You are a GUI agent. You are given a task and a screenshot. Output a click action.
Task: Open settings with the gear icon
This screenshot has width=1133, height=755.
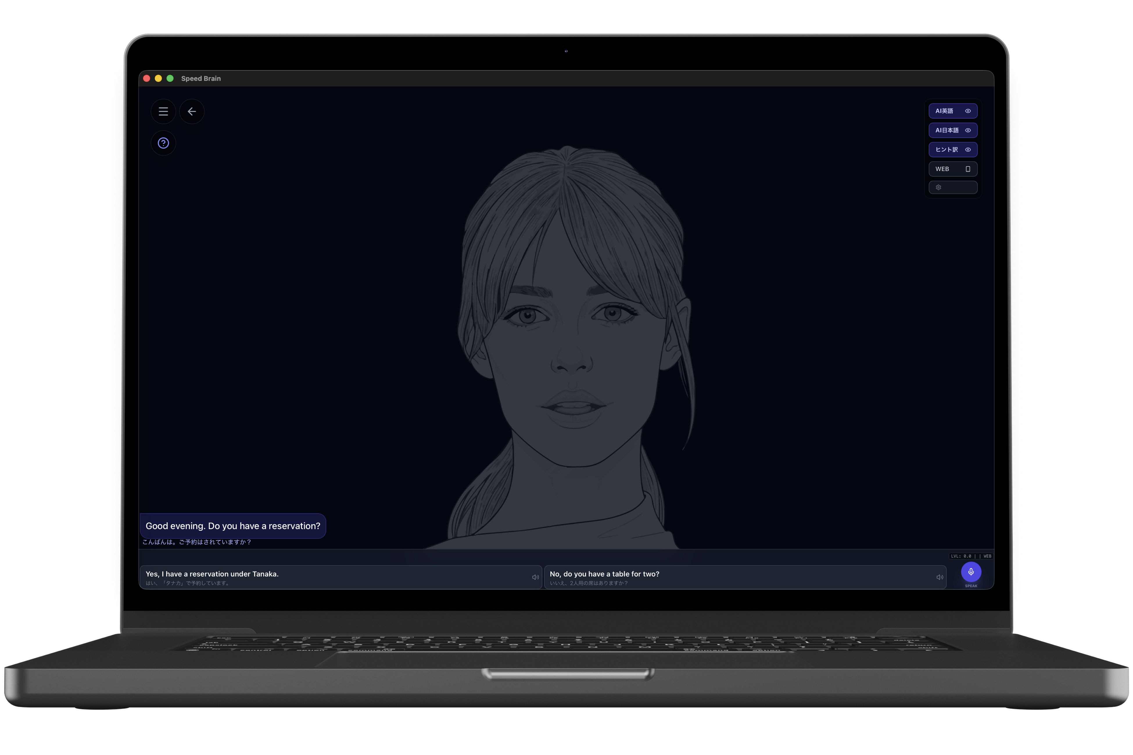[938, 187]
